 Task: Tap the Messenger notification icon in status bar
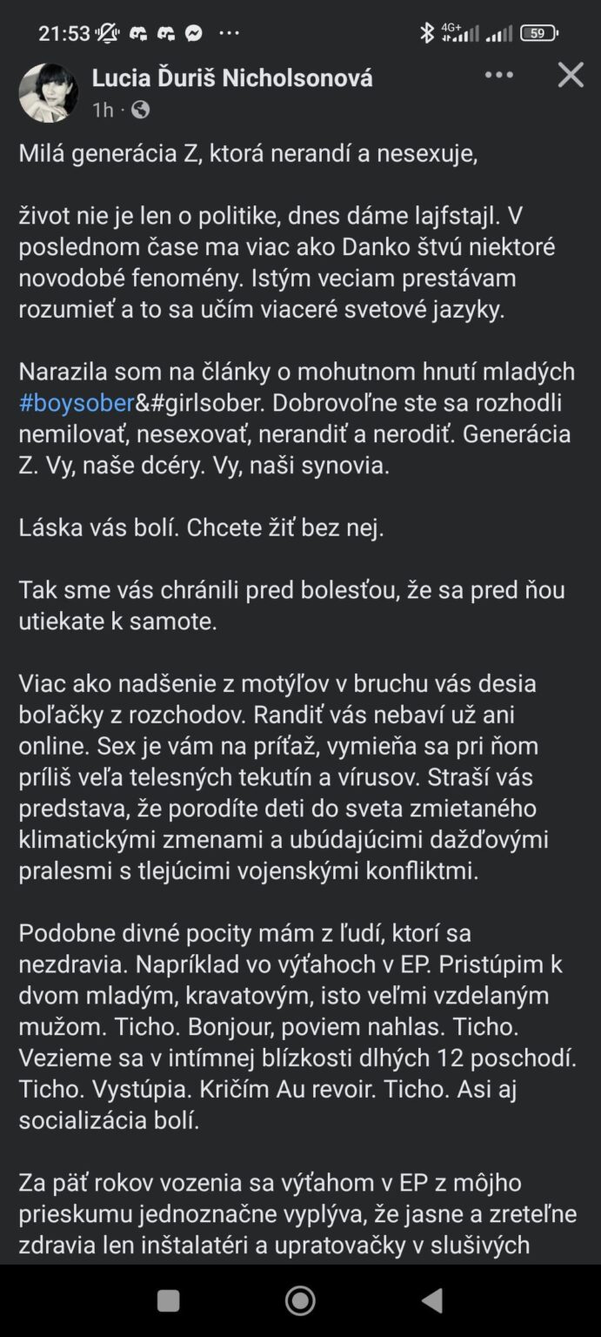194,33
